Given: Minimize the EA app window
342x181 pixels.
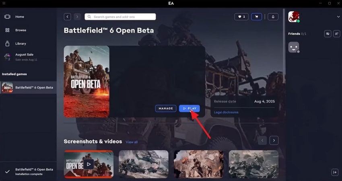Looking at the screenshot, I should [320, 3].
